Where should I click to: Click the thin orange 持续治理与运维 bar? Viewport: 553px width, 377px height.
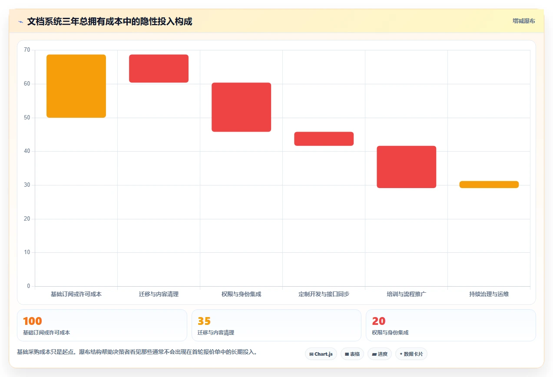[x=489, y=185]
